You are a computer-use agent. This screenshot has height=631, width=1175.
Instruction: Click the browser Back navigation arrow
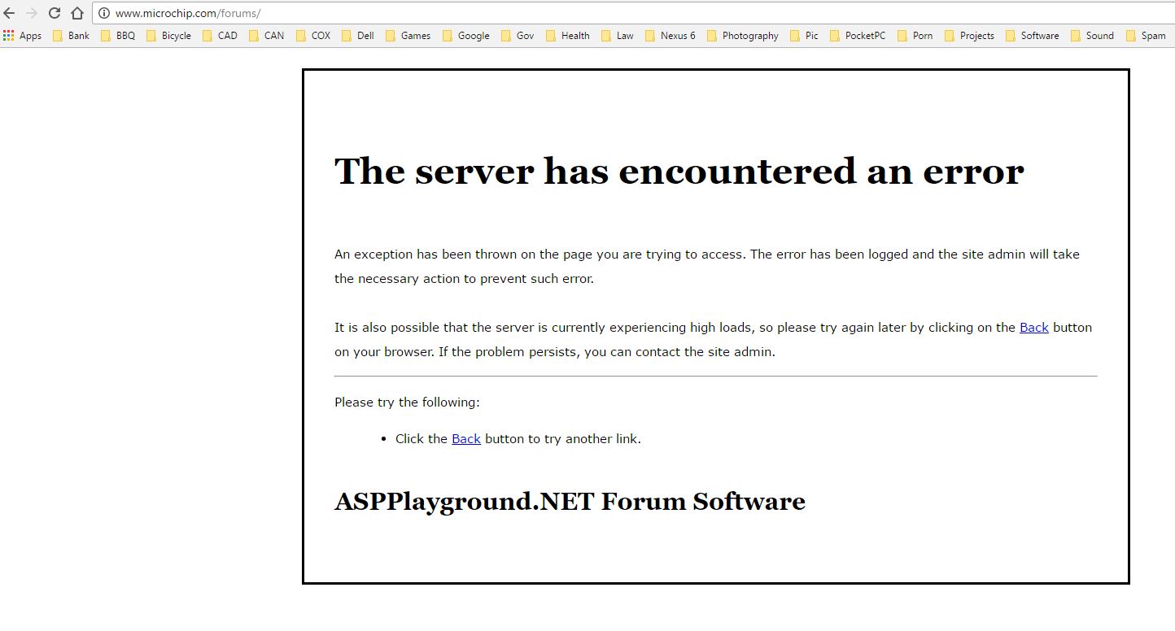[x=8, y=13]
